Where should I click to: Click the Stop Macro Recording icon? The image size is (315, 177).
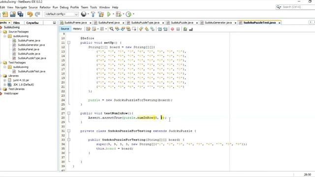[x=178, y=29]
